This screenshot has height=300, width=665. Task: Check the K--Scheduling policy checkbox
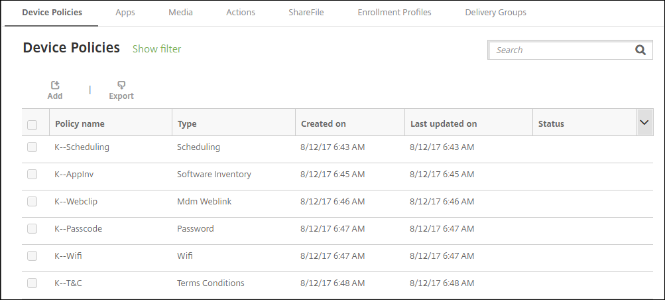32,147
